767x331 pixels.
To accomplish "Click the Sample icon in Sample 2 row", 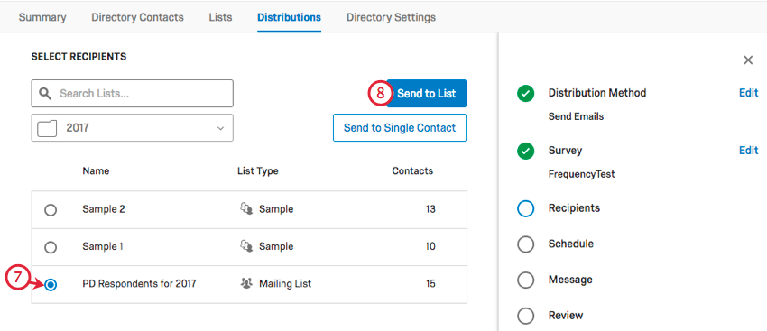I will coord(246,209).
